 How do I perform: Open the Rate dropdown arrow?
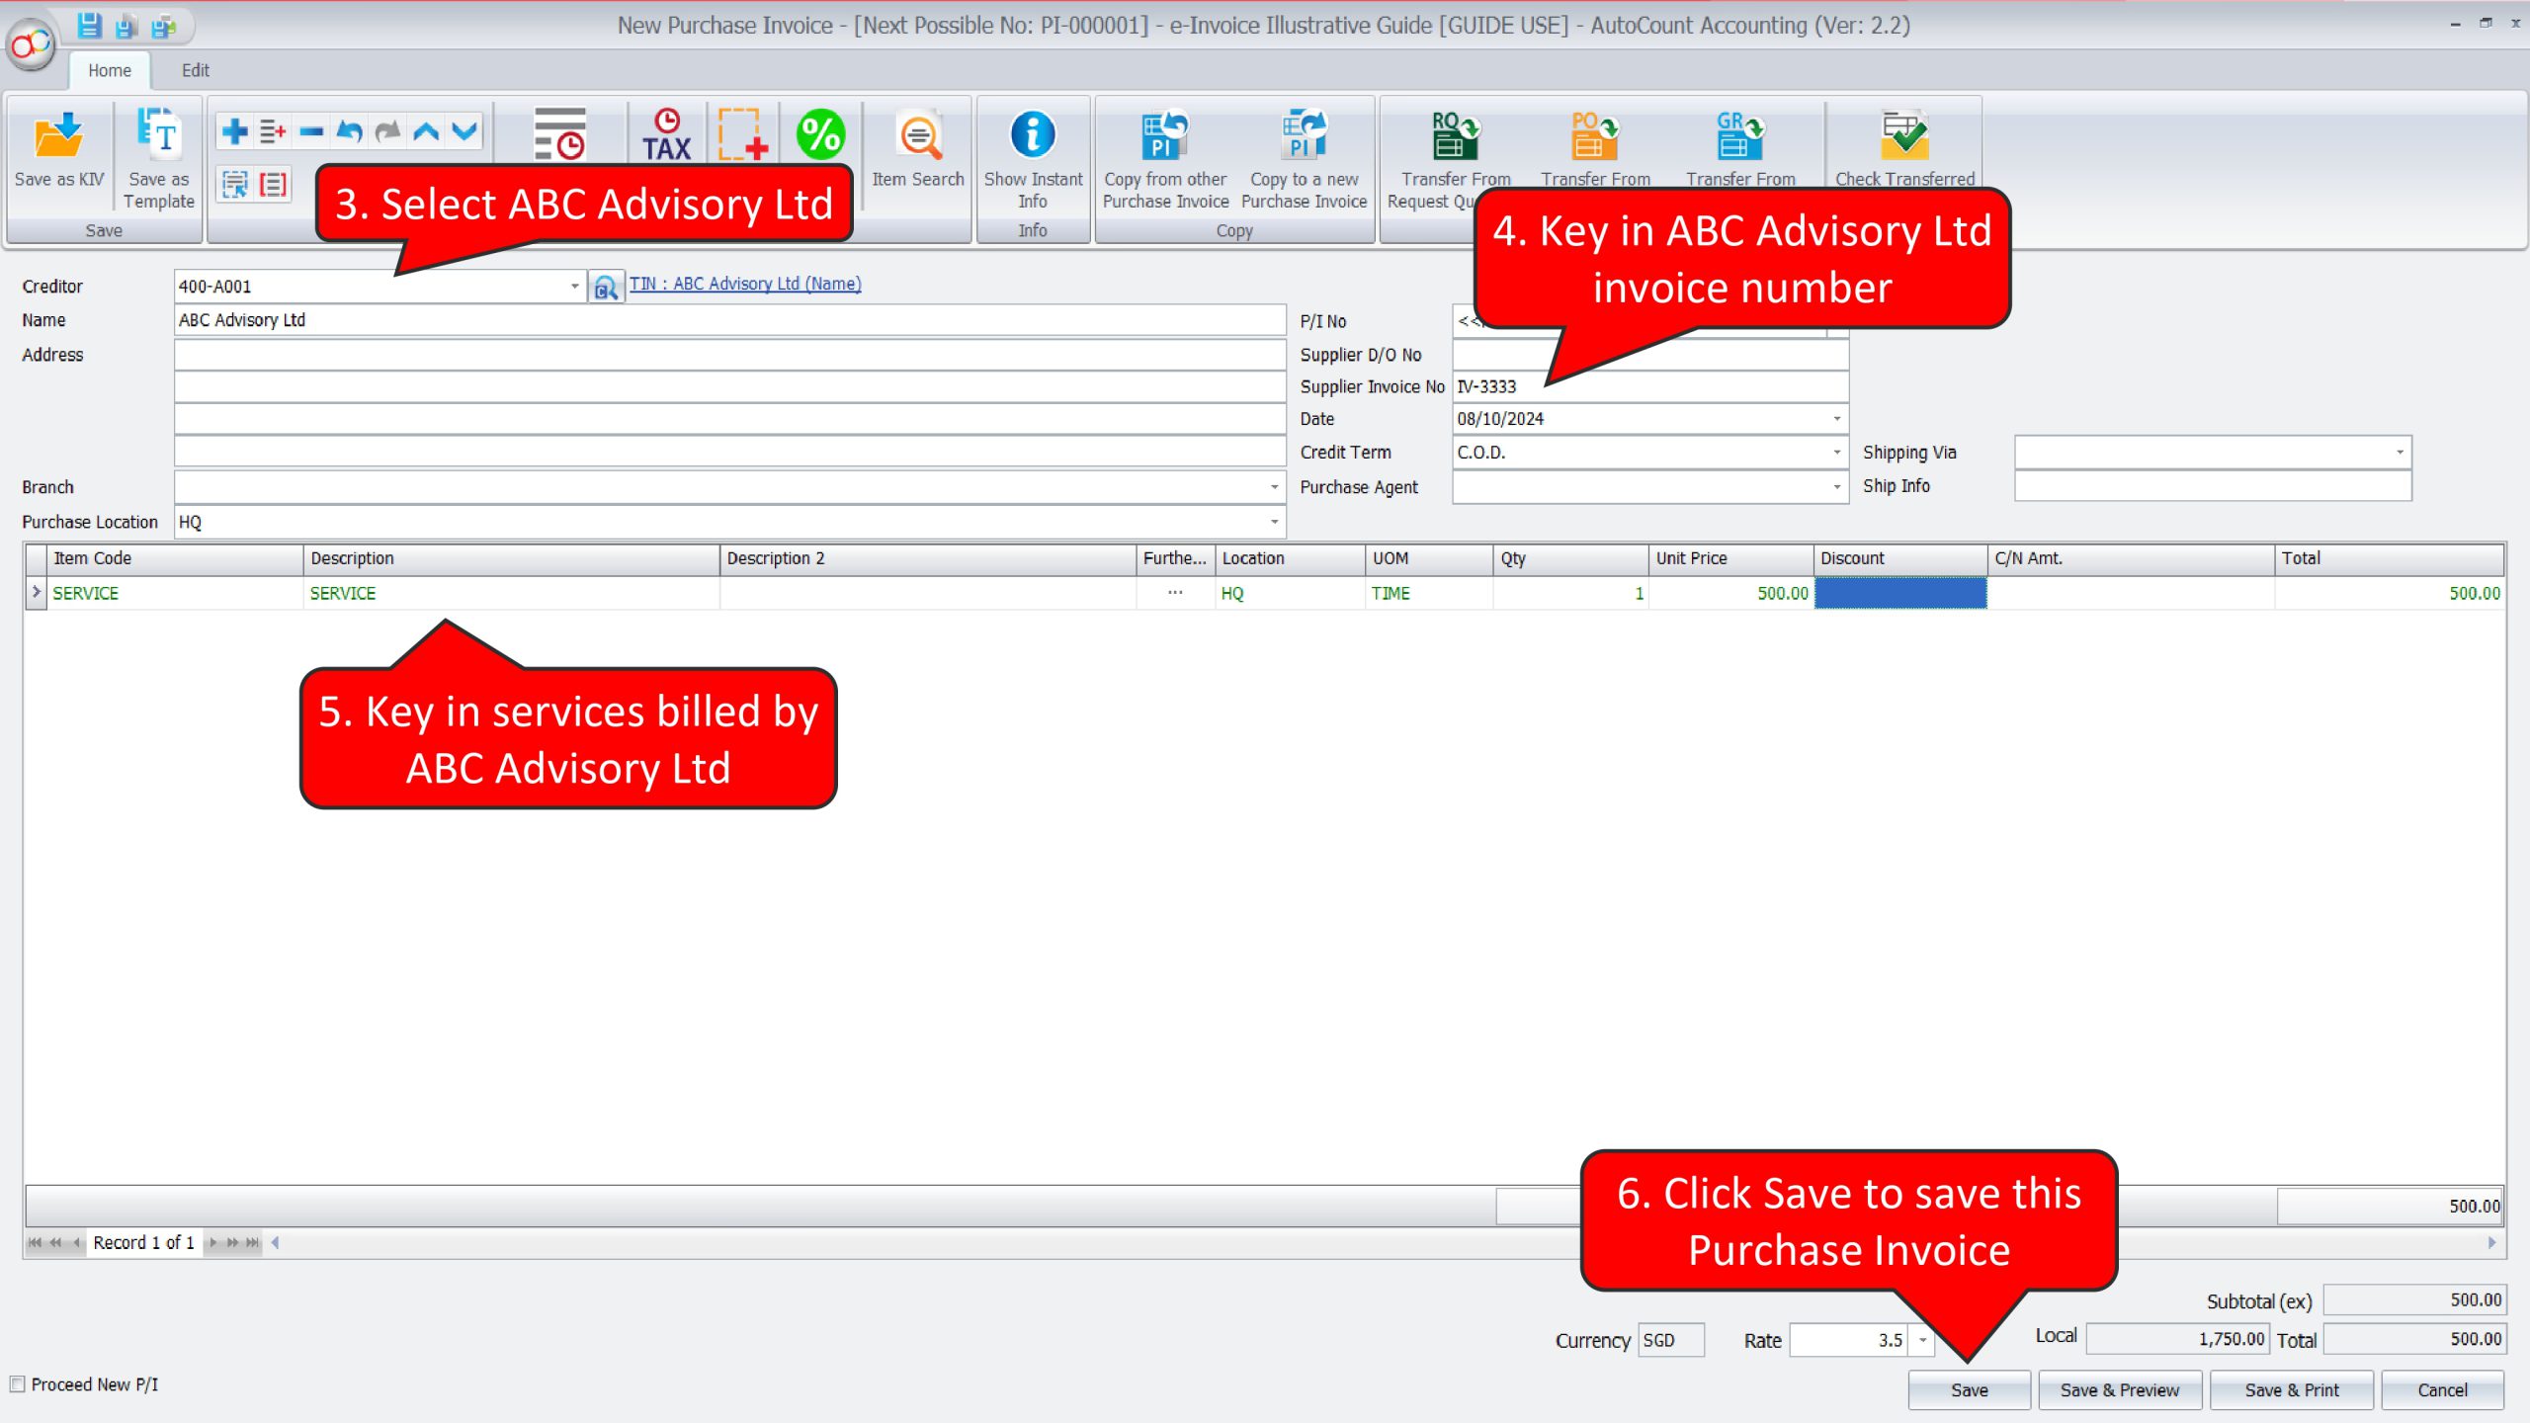(1922, 1340)
